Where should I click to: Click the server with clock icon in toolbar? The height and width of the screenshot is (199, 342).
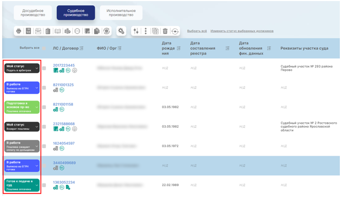tap(87, 31)
